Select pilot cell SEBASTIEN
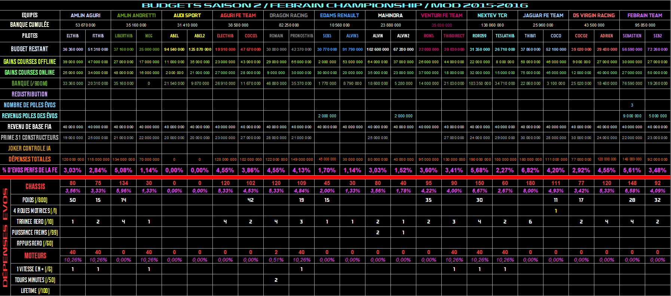Screen dimensions: 671x296 (x=632, y=36)
